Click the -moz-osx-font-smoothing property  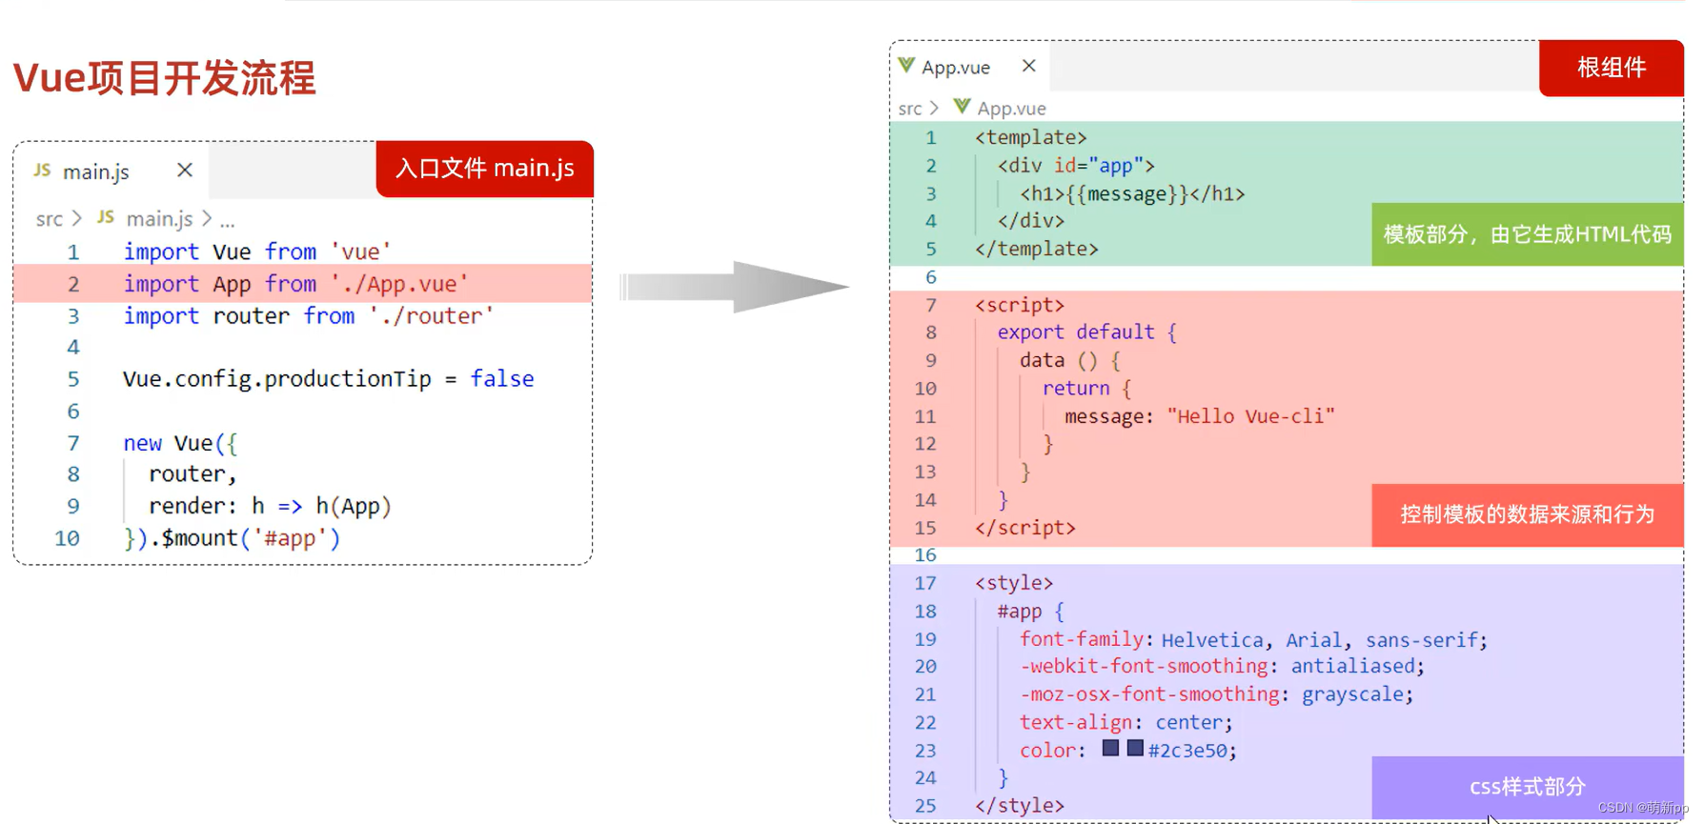coord(1149,694)
